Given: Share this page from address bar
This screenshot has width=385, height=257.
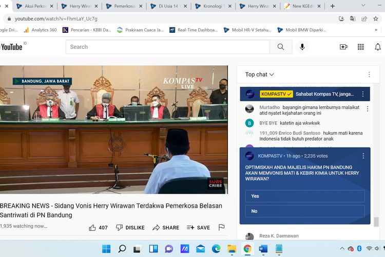Looking at the screenshot, I should pos(364,19).
